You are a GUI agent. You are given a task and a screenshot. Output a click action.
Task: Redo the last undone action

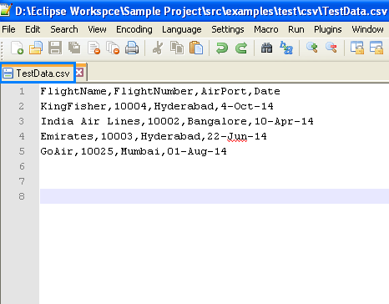coord(241,48)
